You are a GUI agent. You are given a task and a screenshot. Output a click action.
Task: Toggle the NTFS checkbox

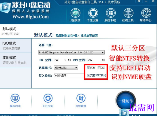[x=88, y=68]
